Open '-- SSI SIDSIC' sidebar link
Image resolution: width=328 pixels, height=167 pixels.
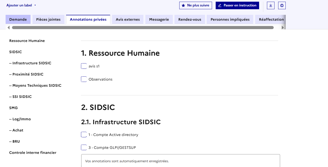pyautogui.click(x=20, y=97)
